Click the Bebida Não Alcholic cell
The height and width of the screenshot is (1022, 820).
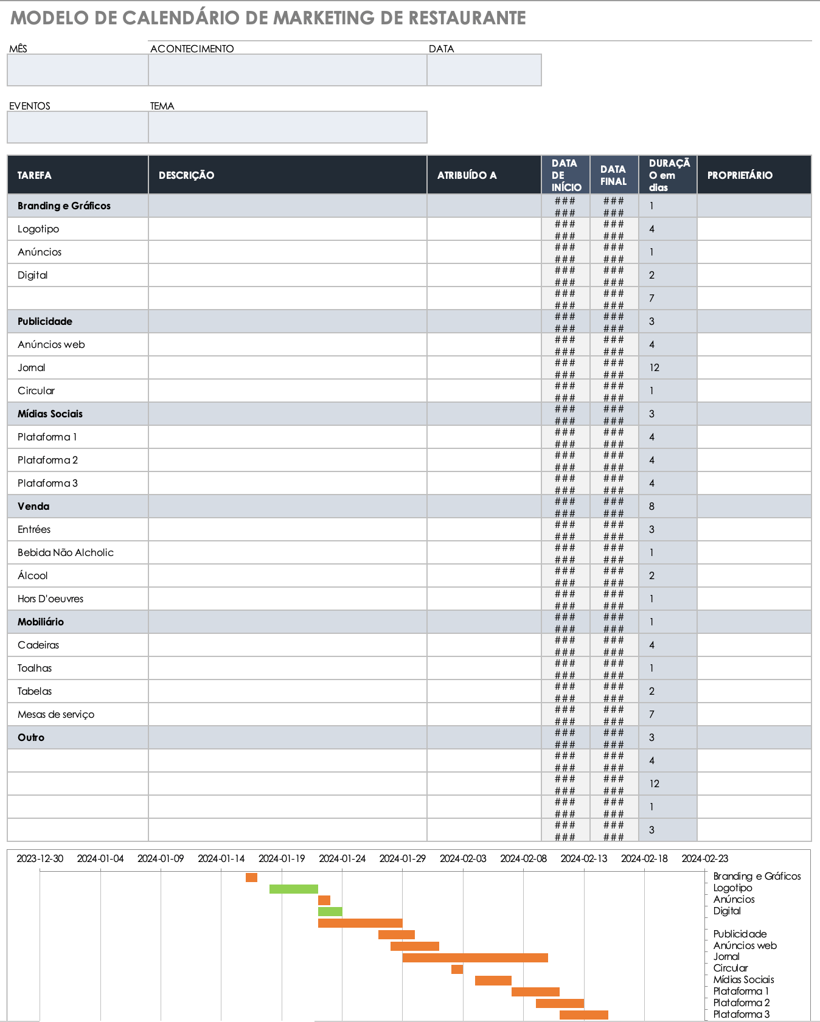(x=78, y=552)
